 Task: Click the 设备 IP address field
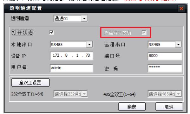point(71,56)
